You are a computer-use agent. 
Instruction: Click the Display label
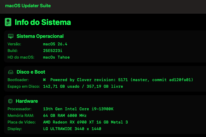coord(15,129)
